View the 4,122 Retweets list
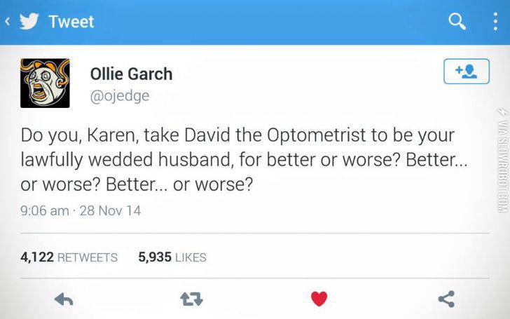 point(69,257)
